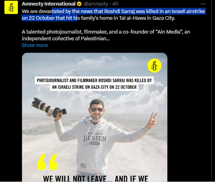Open the @amnesty handle link
Screen dimensions: 215x182
point(96,4)
